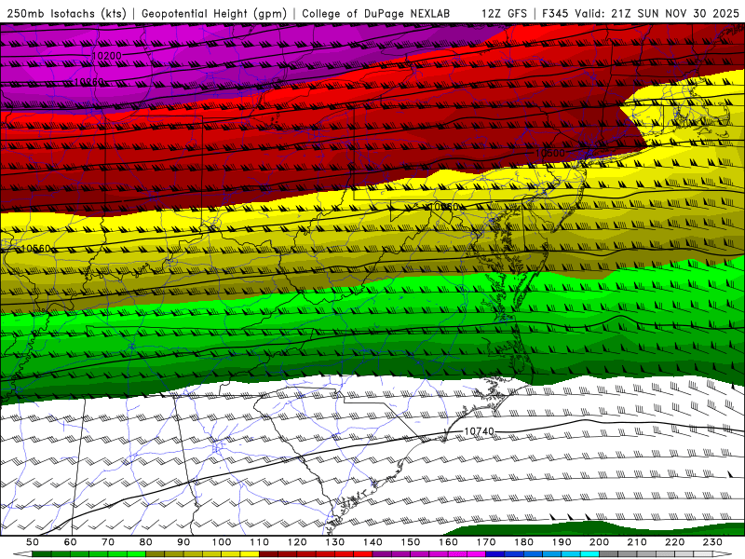
Task: Pick the lightest gray swatch starting at 230 kt
Action: pyautogui.click(x=703, y=554)
